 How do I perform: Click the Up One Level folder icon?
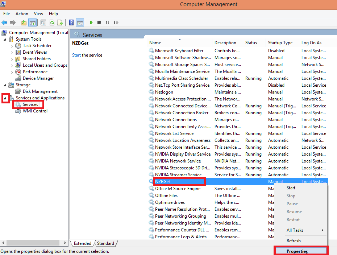point(24,22)
